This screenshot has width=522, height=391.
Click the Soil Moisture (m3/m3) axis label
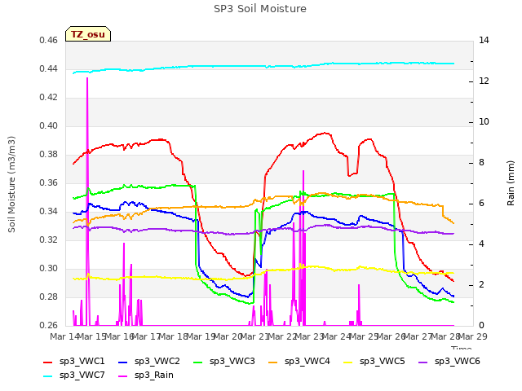(11, 184)
